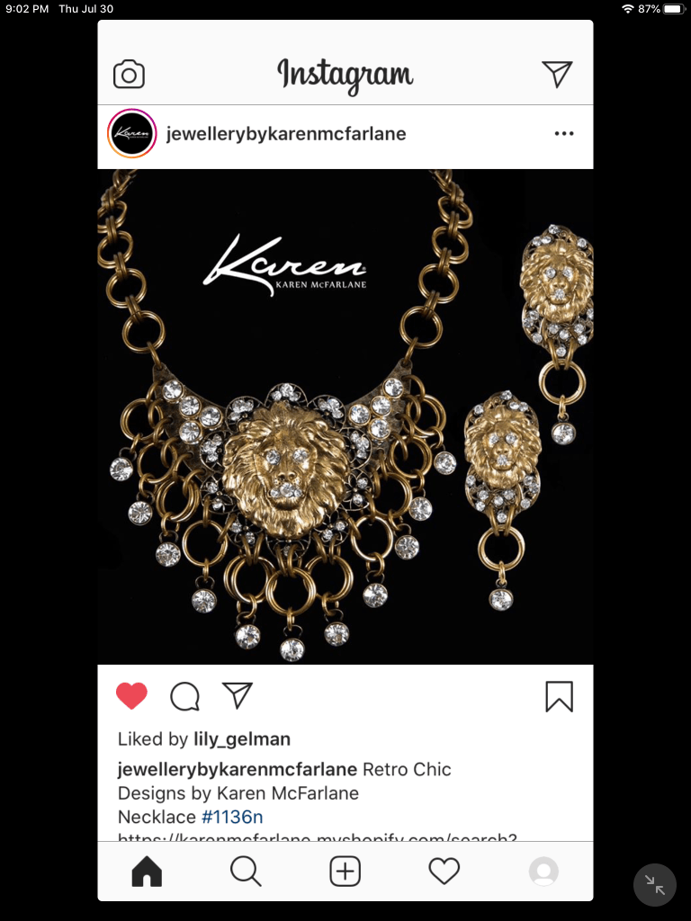Viewport: 691px width, 921px height.
Task: Open the camera icon in Instagram header
Action: [129, 75]
